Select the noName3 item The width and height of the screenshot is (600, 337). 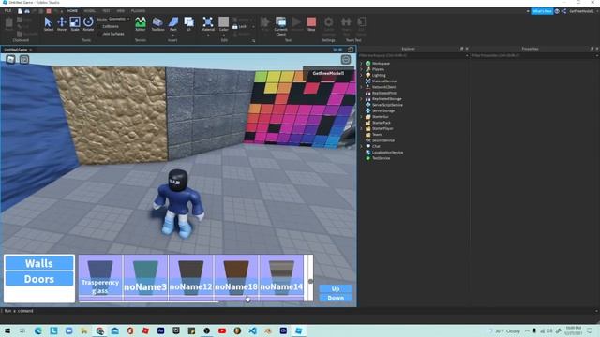click(145, 277)
